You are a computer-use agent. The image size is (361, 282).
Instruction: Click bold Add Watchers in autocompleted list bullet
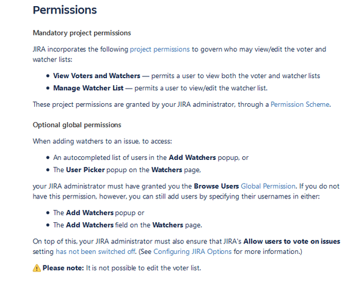(x=192, y=157)
